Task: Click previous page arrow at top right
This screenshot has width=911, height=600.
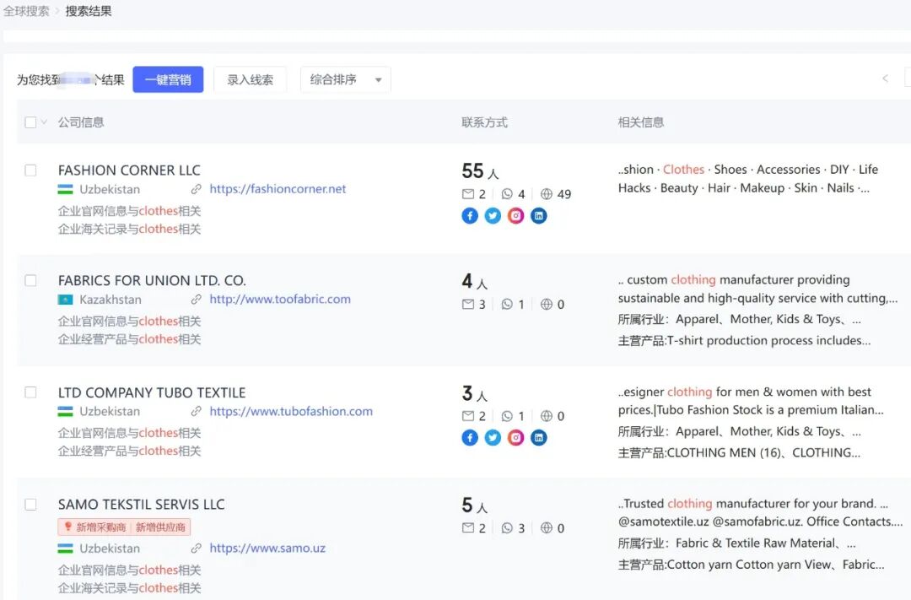Action: 886,78
